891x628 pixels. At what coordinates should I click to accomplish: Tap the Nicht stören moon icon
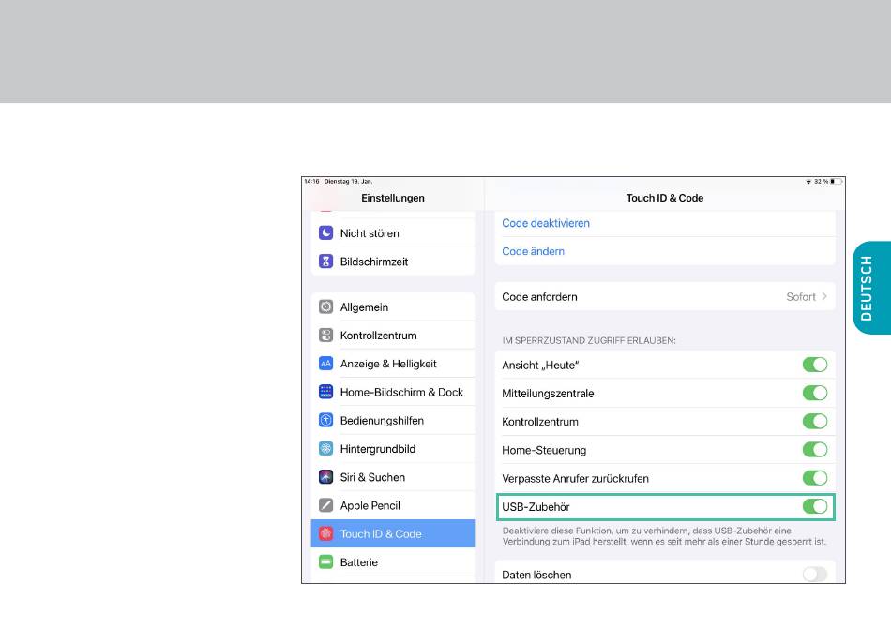pyautogui.click(x=325, y=233)
